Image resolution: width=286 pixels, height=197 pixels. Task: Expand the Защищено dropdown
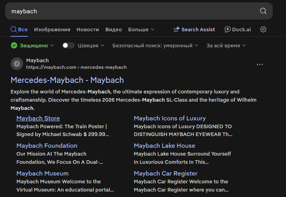tap(37, 45)
